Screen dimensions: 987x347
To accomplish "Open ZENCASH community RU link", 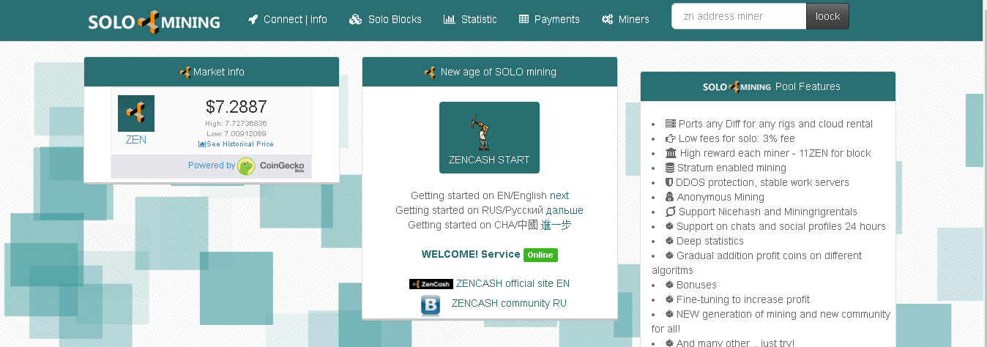I will click(x=509, y=303).
